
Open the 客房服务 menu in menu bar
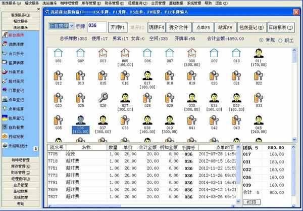(11, 3)
